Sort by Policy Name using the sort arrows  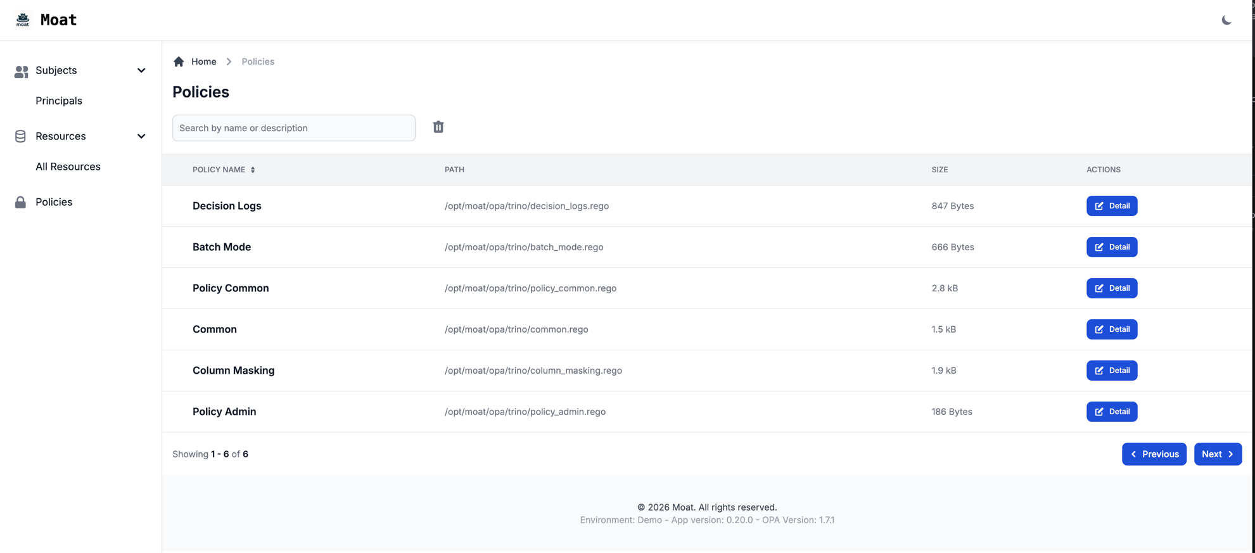[x=253, y=170]
